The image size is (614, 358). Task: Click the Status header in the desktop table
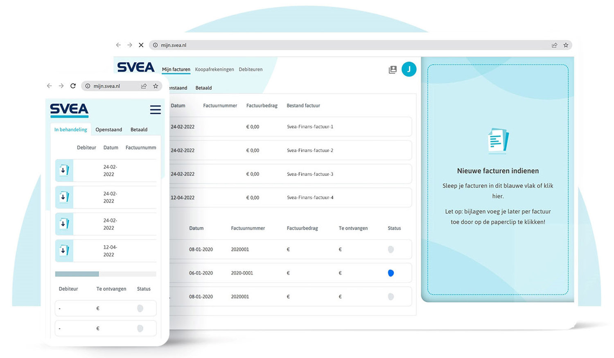click(394, 229)
